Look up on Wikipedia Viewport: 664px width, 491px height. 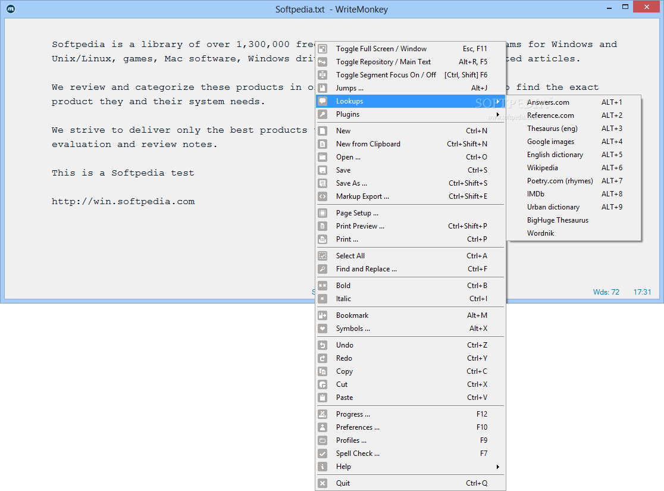[574, 168]
